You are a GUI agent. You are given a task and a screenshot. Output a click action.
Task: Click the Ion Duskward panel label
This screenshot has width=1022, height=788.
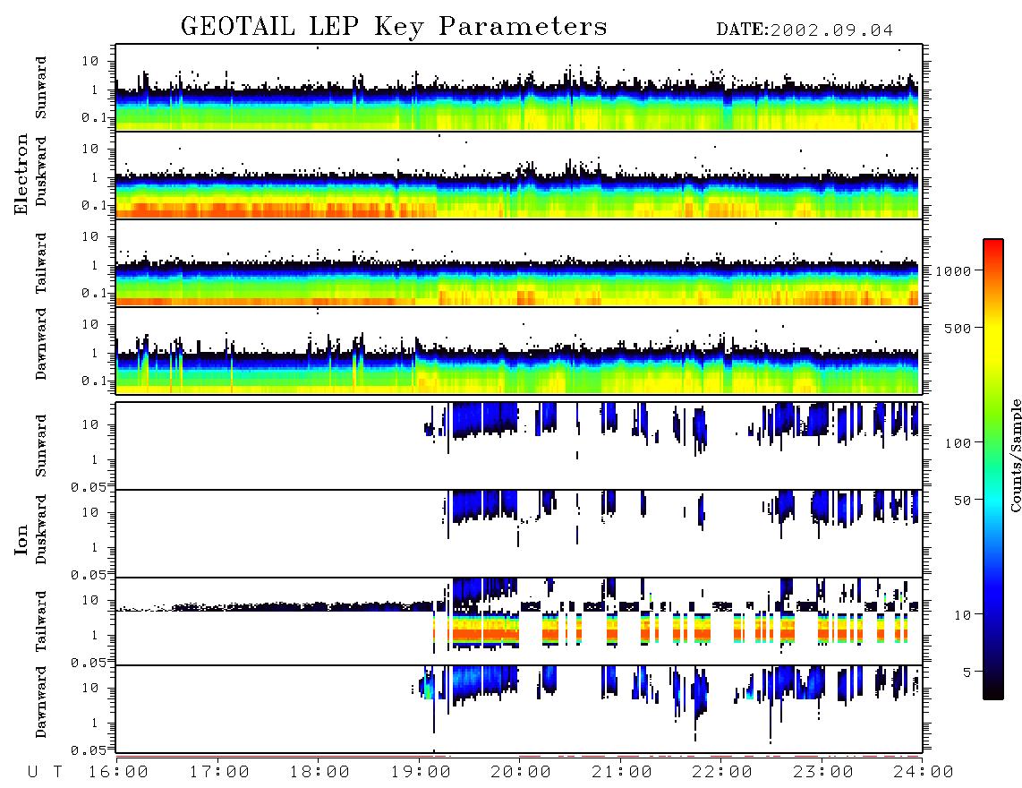tap(41, 529)
